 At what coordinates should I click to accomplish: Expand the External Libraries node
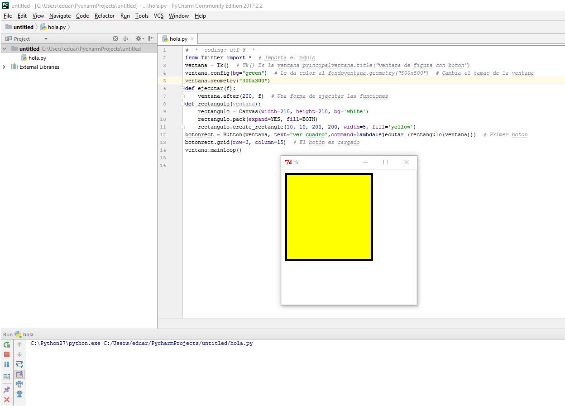point(4,67)
